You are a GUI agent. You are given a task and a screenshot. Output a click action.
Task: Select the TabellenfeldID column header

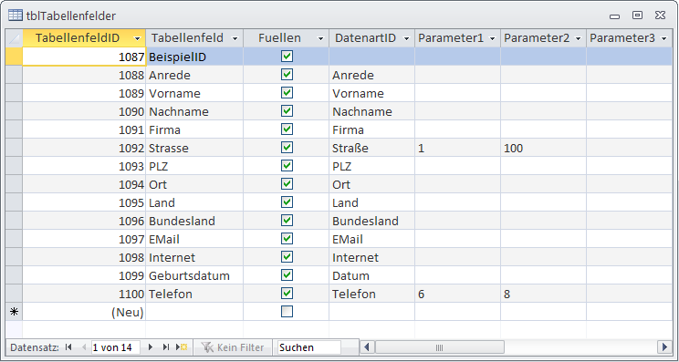84,38
